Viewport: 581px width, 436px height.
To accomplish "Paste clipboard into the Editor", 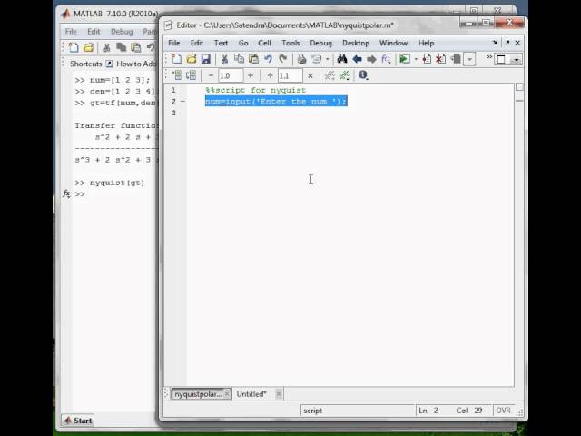I will 253,59.
